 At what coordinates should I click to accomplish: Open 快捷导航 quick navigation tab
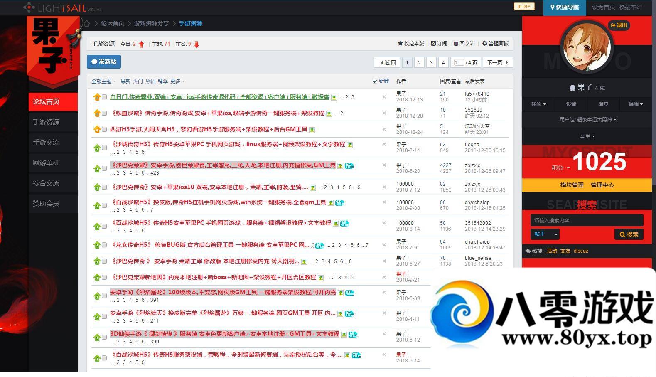click(x=564, y=7)
